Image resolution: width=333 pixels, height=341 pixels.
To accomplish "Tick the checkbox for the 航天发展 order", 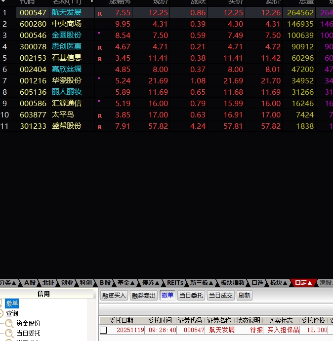I will click(103, 330).
